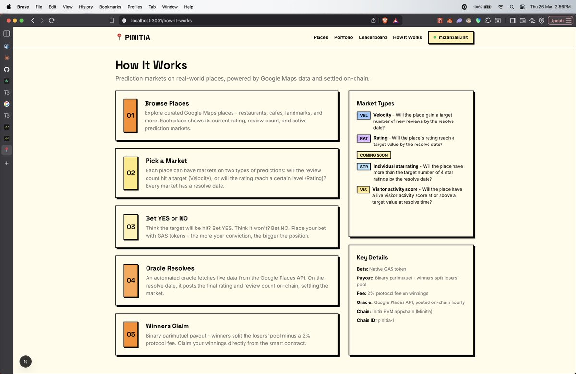
Task: Click the RAT Rating badge
Action: 364,138
